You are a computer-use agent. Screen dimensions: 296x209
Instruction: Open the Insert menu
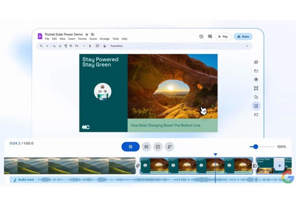point(72,39)
